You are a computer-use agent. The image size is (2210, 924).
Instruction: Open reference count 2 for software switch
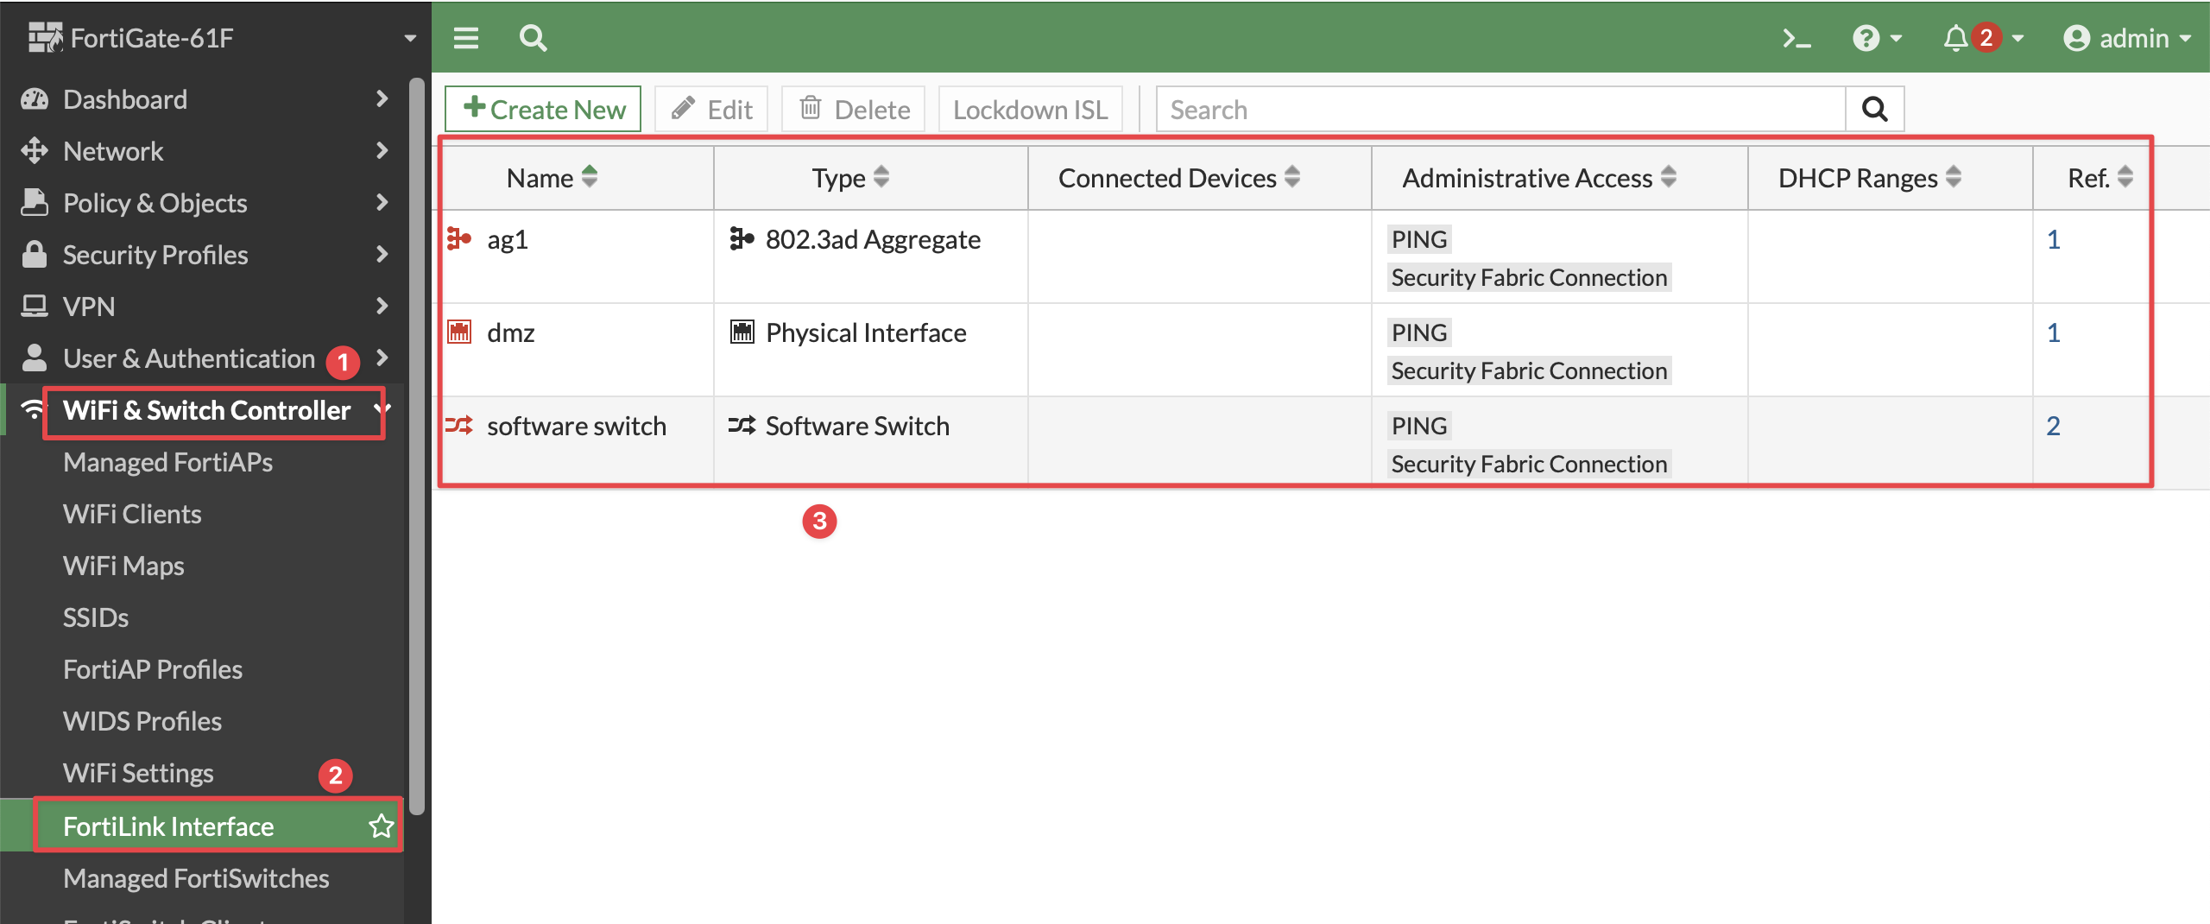tap(2054, 426)
